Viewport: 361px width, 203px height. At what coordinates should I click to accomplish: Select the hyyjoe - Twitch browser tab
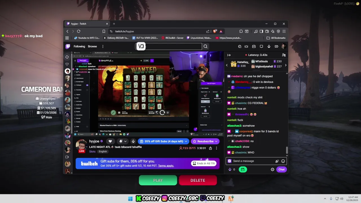(x=87, y=24)
